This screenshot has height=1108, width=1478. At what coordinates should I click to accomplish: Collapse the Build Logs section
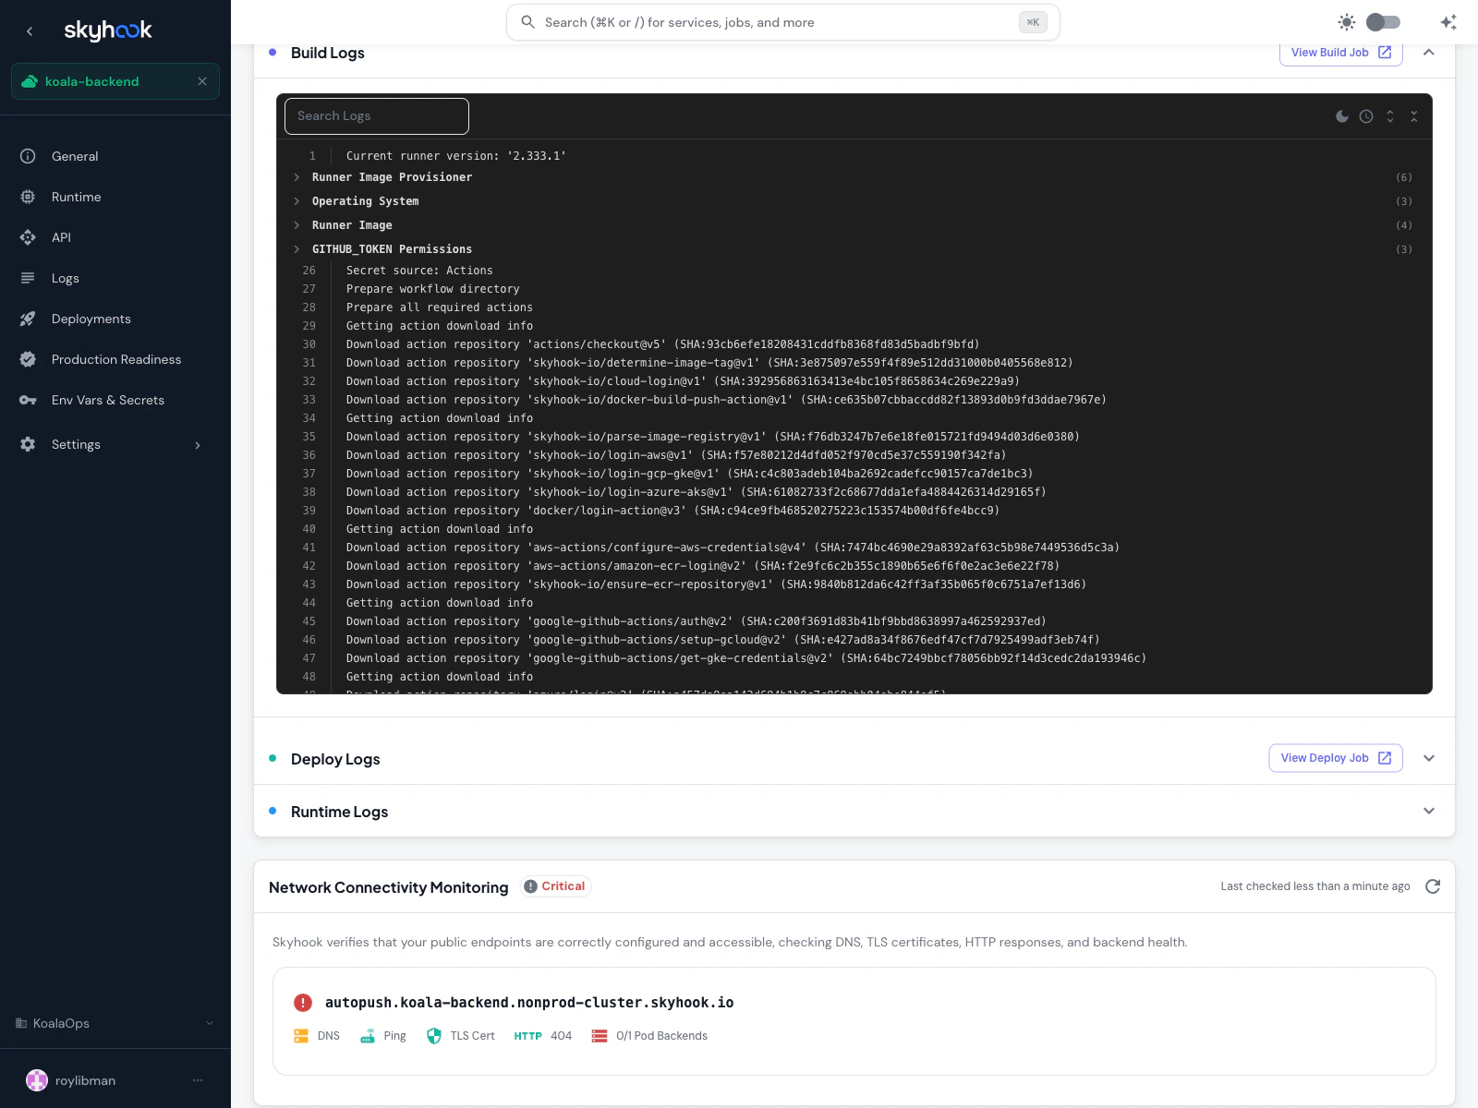pos(1428,53)
